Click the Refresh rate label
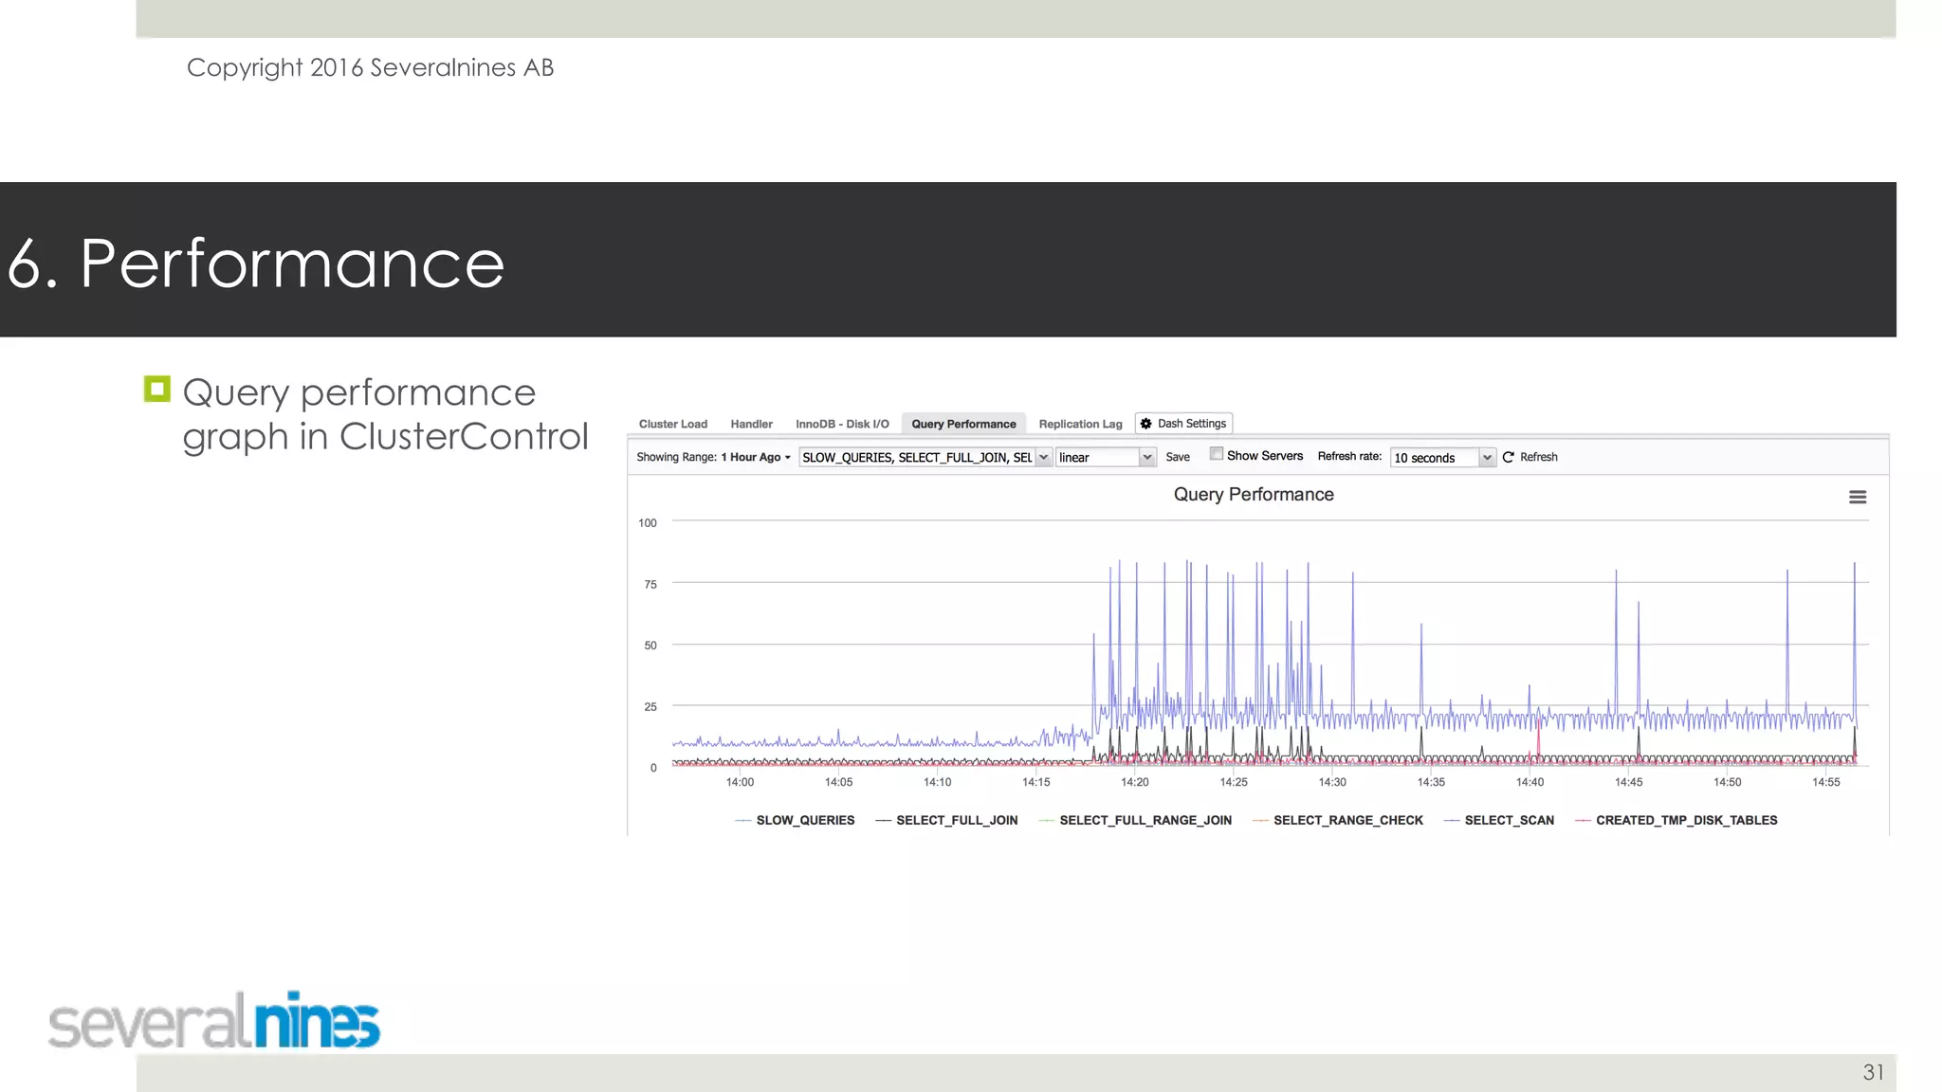The height and width of the screenshot is (1092, 1942). (1349, 456)
